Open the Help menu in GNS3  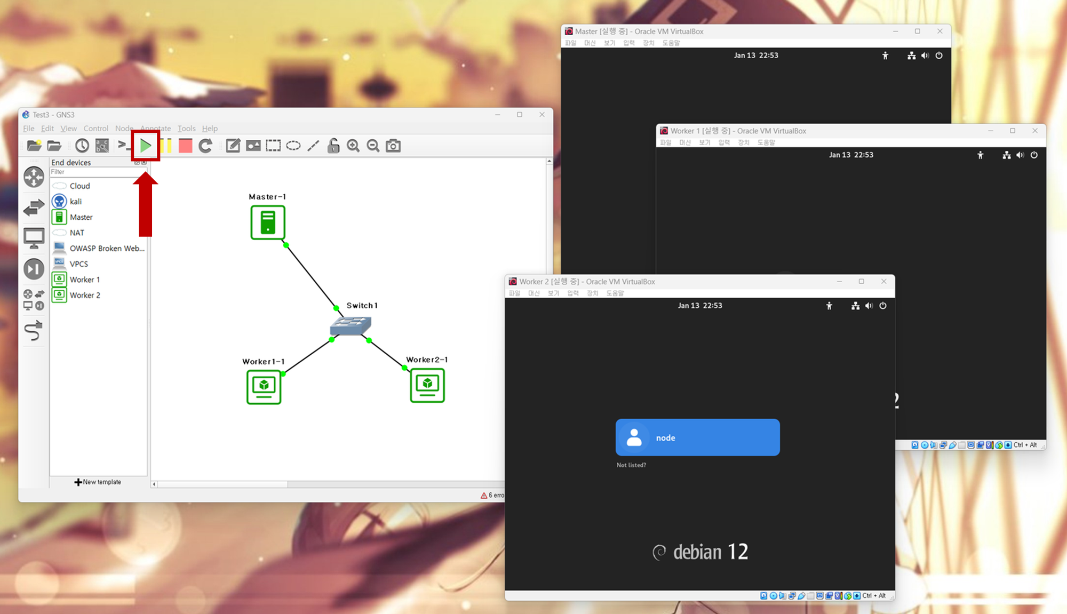click(210, 129)
